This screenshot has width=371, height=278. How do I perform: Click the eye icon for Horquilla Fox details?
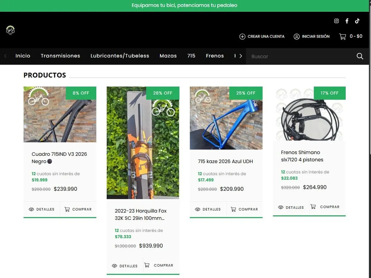pyautogui.click(x=114, y=266)
